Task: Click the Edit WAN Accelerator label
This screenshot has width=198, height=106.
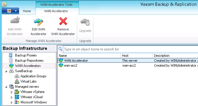Action: [x=39, y=32]
